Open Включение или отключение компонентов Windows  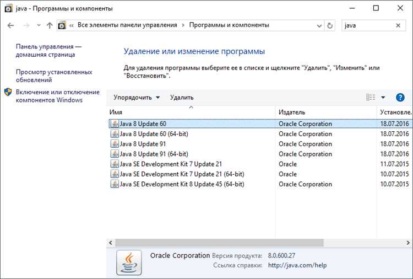click(x=58, y=96)
